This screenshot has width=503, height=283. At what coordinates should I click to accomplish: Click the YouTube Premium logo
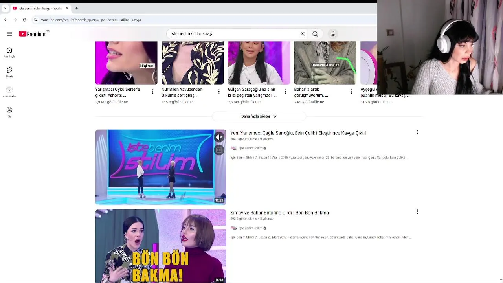pyautogui.click(x=32, y=34)
